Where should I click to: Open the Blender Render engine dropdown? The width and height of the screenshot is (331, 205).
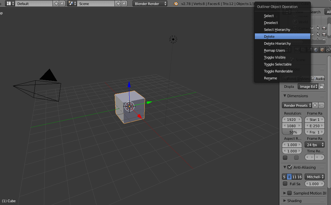pos(150,4)
